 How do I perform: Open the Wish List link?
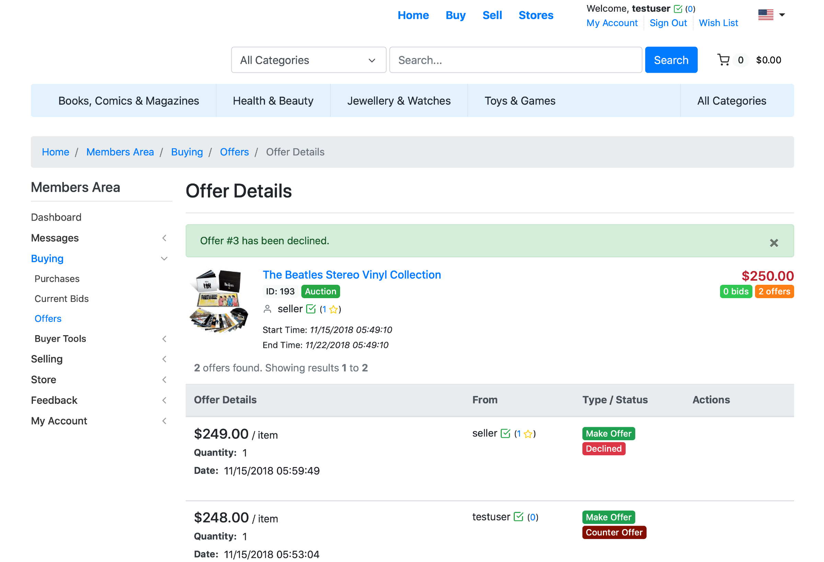pos(718,23)
